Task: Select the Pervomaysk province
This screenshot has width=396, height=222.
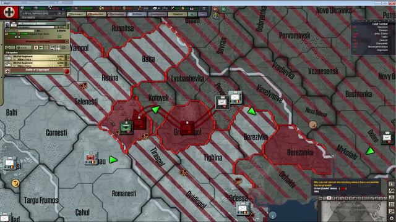Action: tap(295, 36)
